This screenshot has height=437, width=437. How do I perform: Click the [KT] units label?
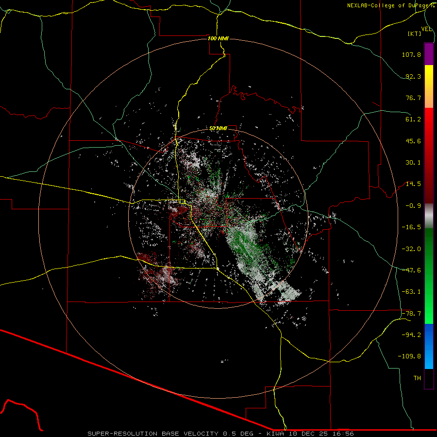coord(414,34)
